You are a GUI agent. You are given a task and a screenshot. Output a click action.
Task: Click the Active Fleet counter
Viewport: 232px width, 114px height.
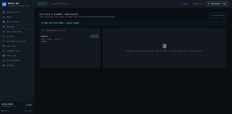[x=61, y=4]
